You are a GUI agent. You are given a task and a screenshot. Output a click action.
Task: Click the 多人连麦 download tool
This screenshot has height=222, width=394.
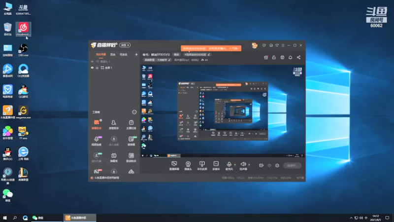tap(114, 141)
